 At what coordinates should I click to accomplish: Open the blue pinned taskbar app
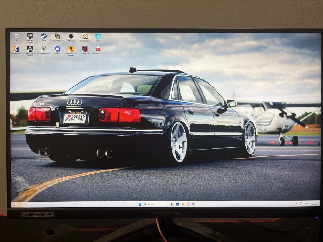177,204
